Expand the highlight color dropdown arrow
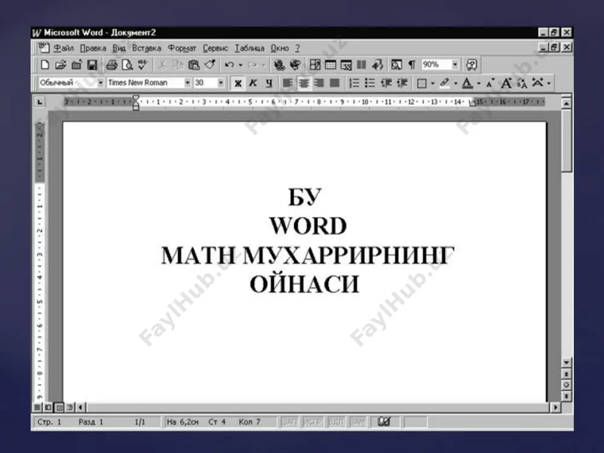The height and width of the screenshot is (453, 604). click(455, 83)
